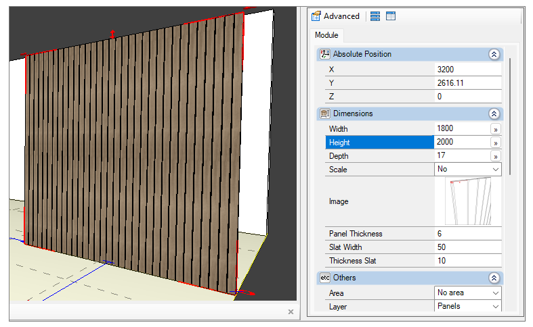Viewport: 533px width, 327px height.
Task: Select the Area property label
Action: (x=336, y=293)
